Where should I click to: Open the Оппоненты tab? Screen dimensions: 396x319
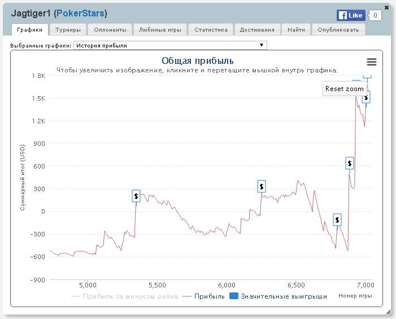(x=110, y=29)
